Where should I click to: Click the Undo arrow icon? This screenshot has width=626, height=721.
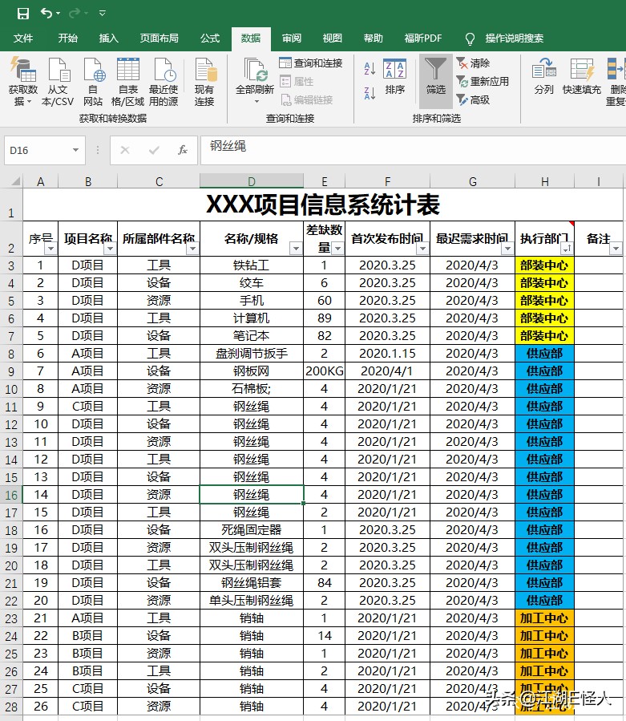(x=46, y=14)
